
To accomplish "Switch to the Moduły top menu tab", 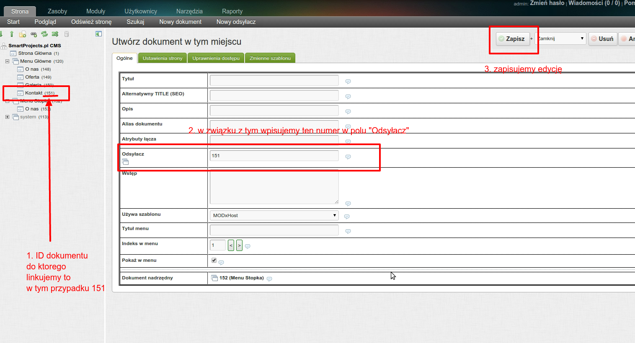I will (x=96, y=11).
